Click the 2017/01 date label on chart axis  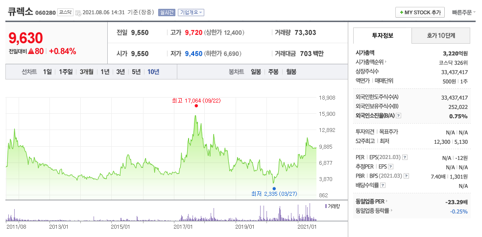click(184, 227)
